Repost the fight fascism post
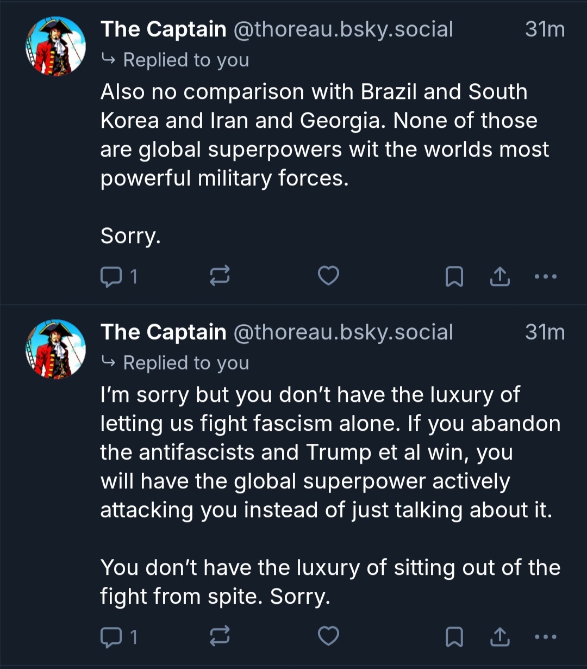 click(220, 636)
